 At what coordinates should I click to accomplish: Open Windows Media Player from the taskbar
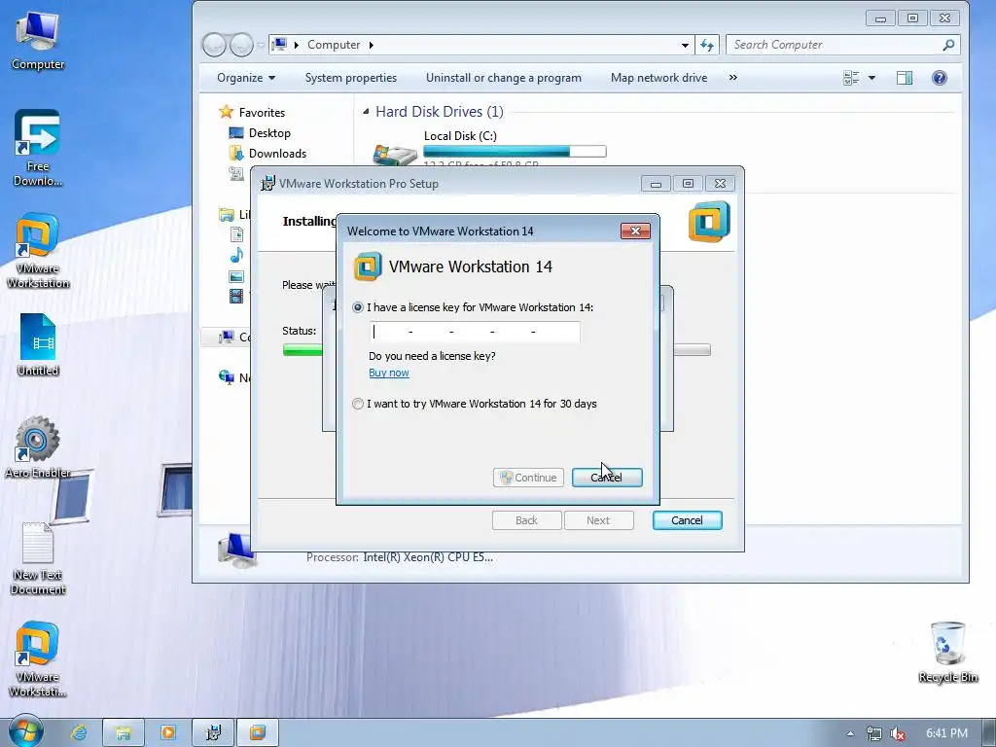click(168, 732)
